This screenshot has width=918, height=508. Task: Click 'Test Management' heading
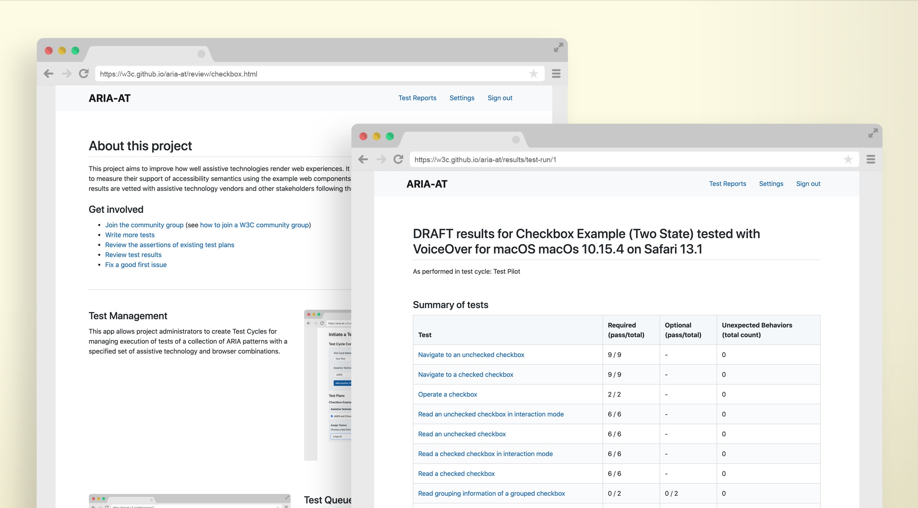128,316
